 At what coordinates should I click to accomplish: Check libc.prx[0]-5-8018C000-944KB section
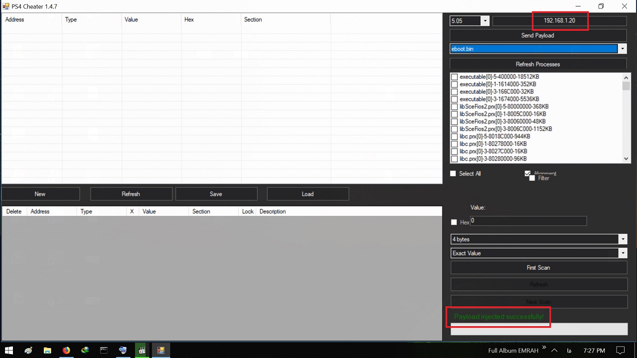(454, 137)
